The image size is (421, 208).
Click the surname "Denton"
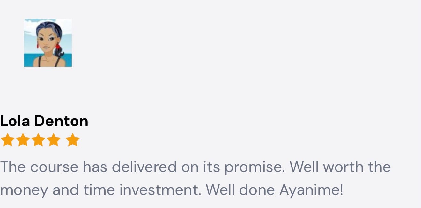61,121
